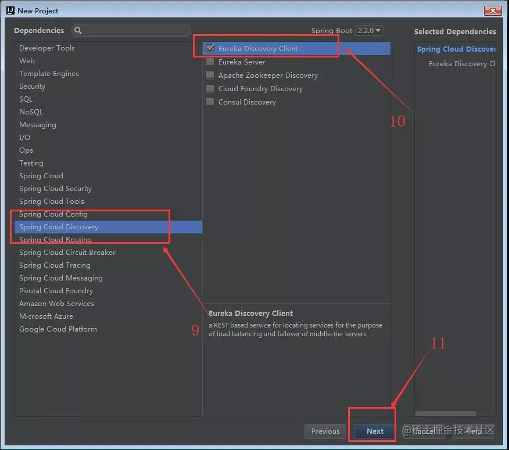Open the Spring Boot version dropdown

click(x=370, y=31)
